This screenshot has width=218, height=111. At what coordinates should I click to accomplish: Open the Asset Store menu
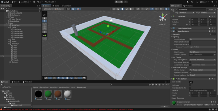pos(25,2)
